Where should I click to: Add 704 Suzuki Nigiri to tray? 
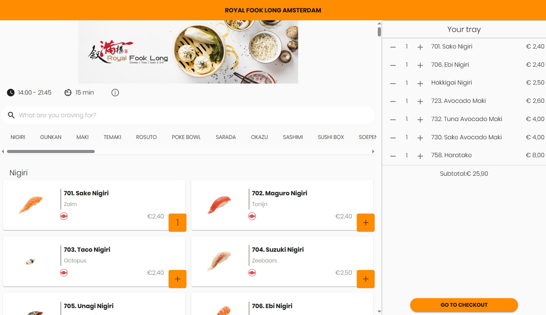point(366,279)
